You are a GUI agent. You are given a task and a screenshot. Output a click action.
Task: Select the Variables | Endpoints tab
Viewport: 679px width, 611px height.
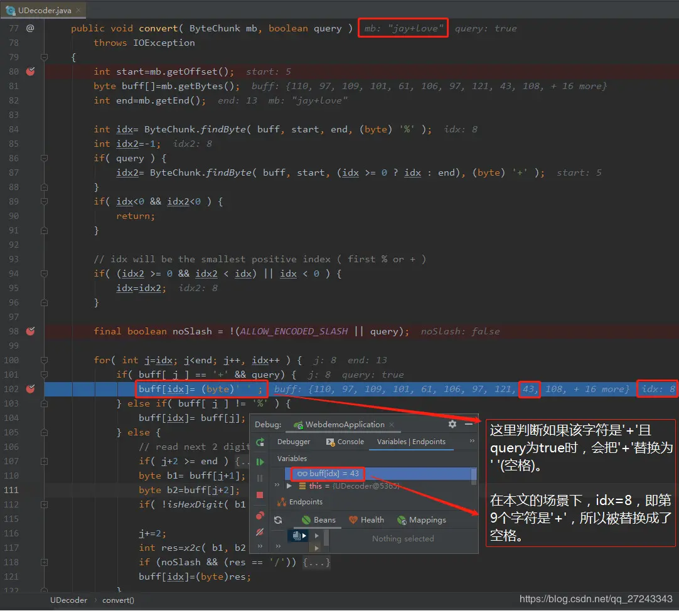pyautogui.click(x=411, y=442)
